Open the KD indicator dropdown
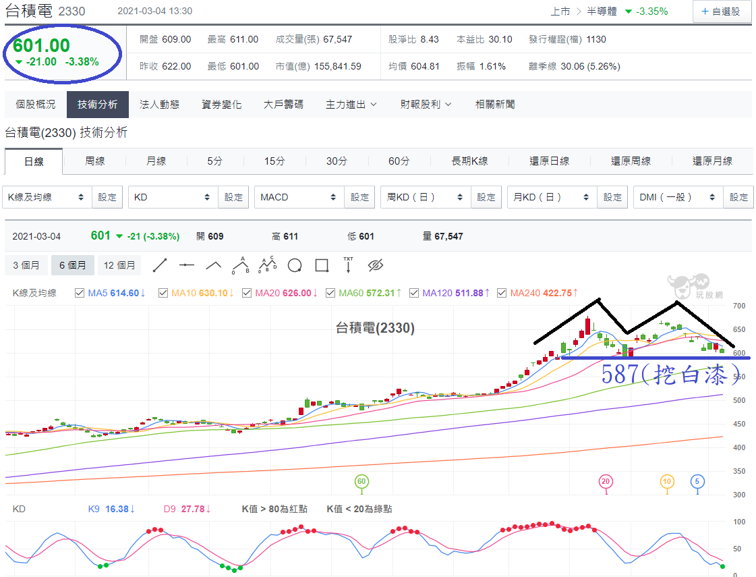Screen dimensions: 756x577 (173, 197)
